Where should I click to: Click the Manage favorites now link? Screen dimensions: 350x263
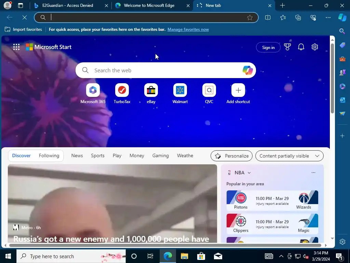[x=188, y=29]
